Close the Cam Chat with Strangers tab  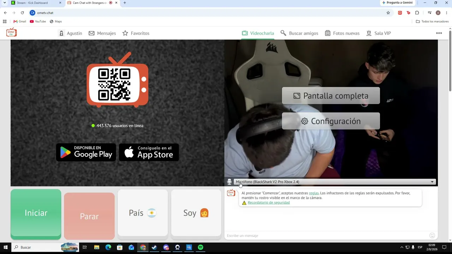click(x=116, y=3)
